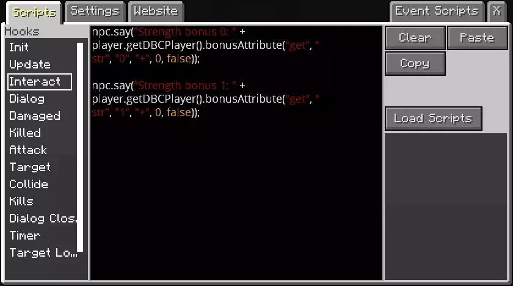Select the Update hook
Screen dimensions: 513x286
tap(30, 64)
